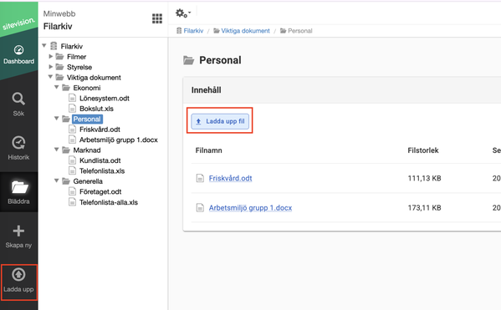Collapse the Ekonomi folder

point(57,87)
